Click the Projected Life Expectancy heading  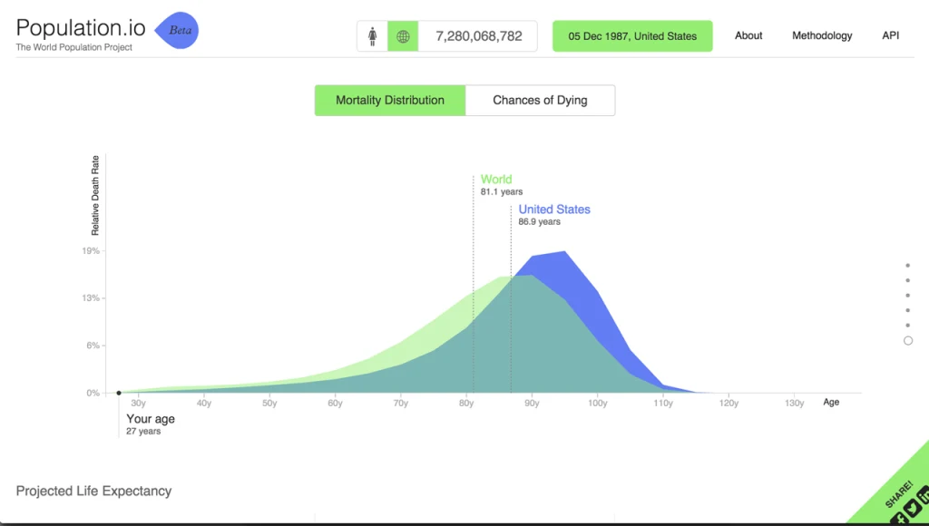[x=93, y=491]
